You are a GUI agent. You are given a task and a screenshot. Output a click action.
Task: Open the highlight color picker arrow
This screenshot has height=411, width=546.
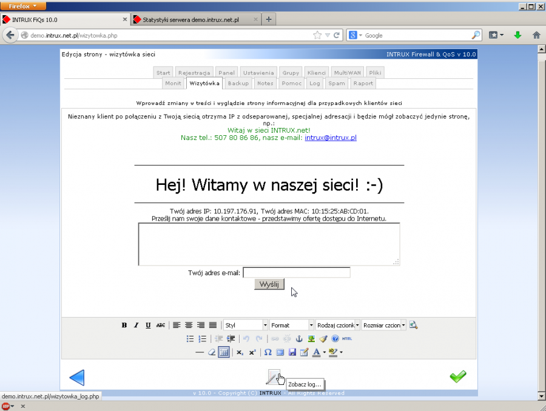[341, 352]
